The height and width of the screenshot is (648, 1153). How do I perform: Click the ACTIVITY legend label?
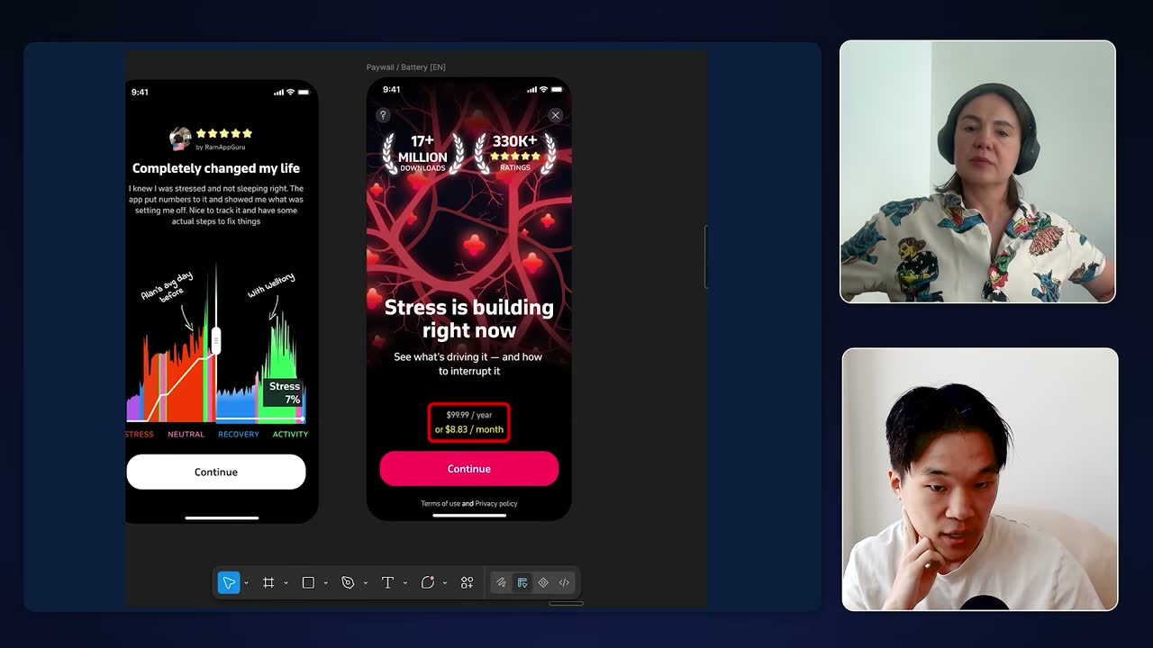pyautogui.click(x=290, y=435)
